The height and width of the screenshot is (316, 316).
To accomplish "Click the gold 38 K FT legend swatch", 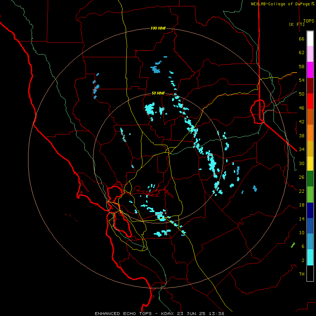I will (x=310, y=149).
